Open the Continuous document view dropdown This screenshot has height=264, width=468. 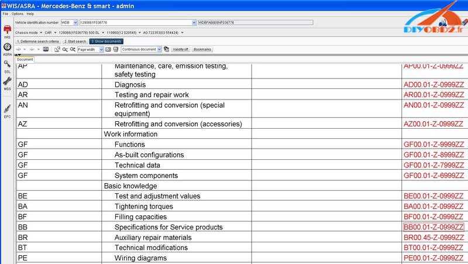[x=159, y=50]
